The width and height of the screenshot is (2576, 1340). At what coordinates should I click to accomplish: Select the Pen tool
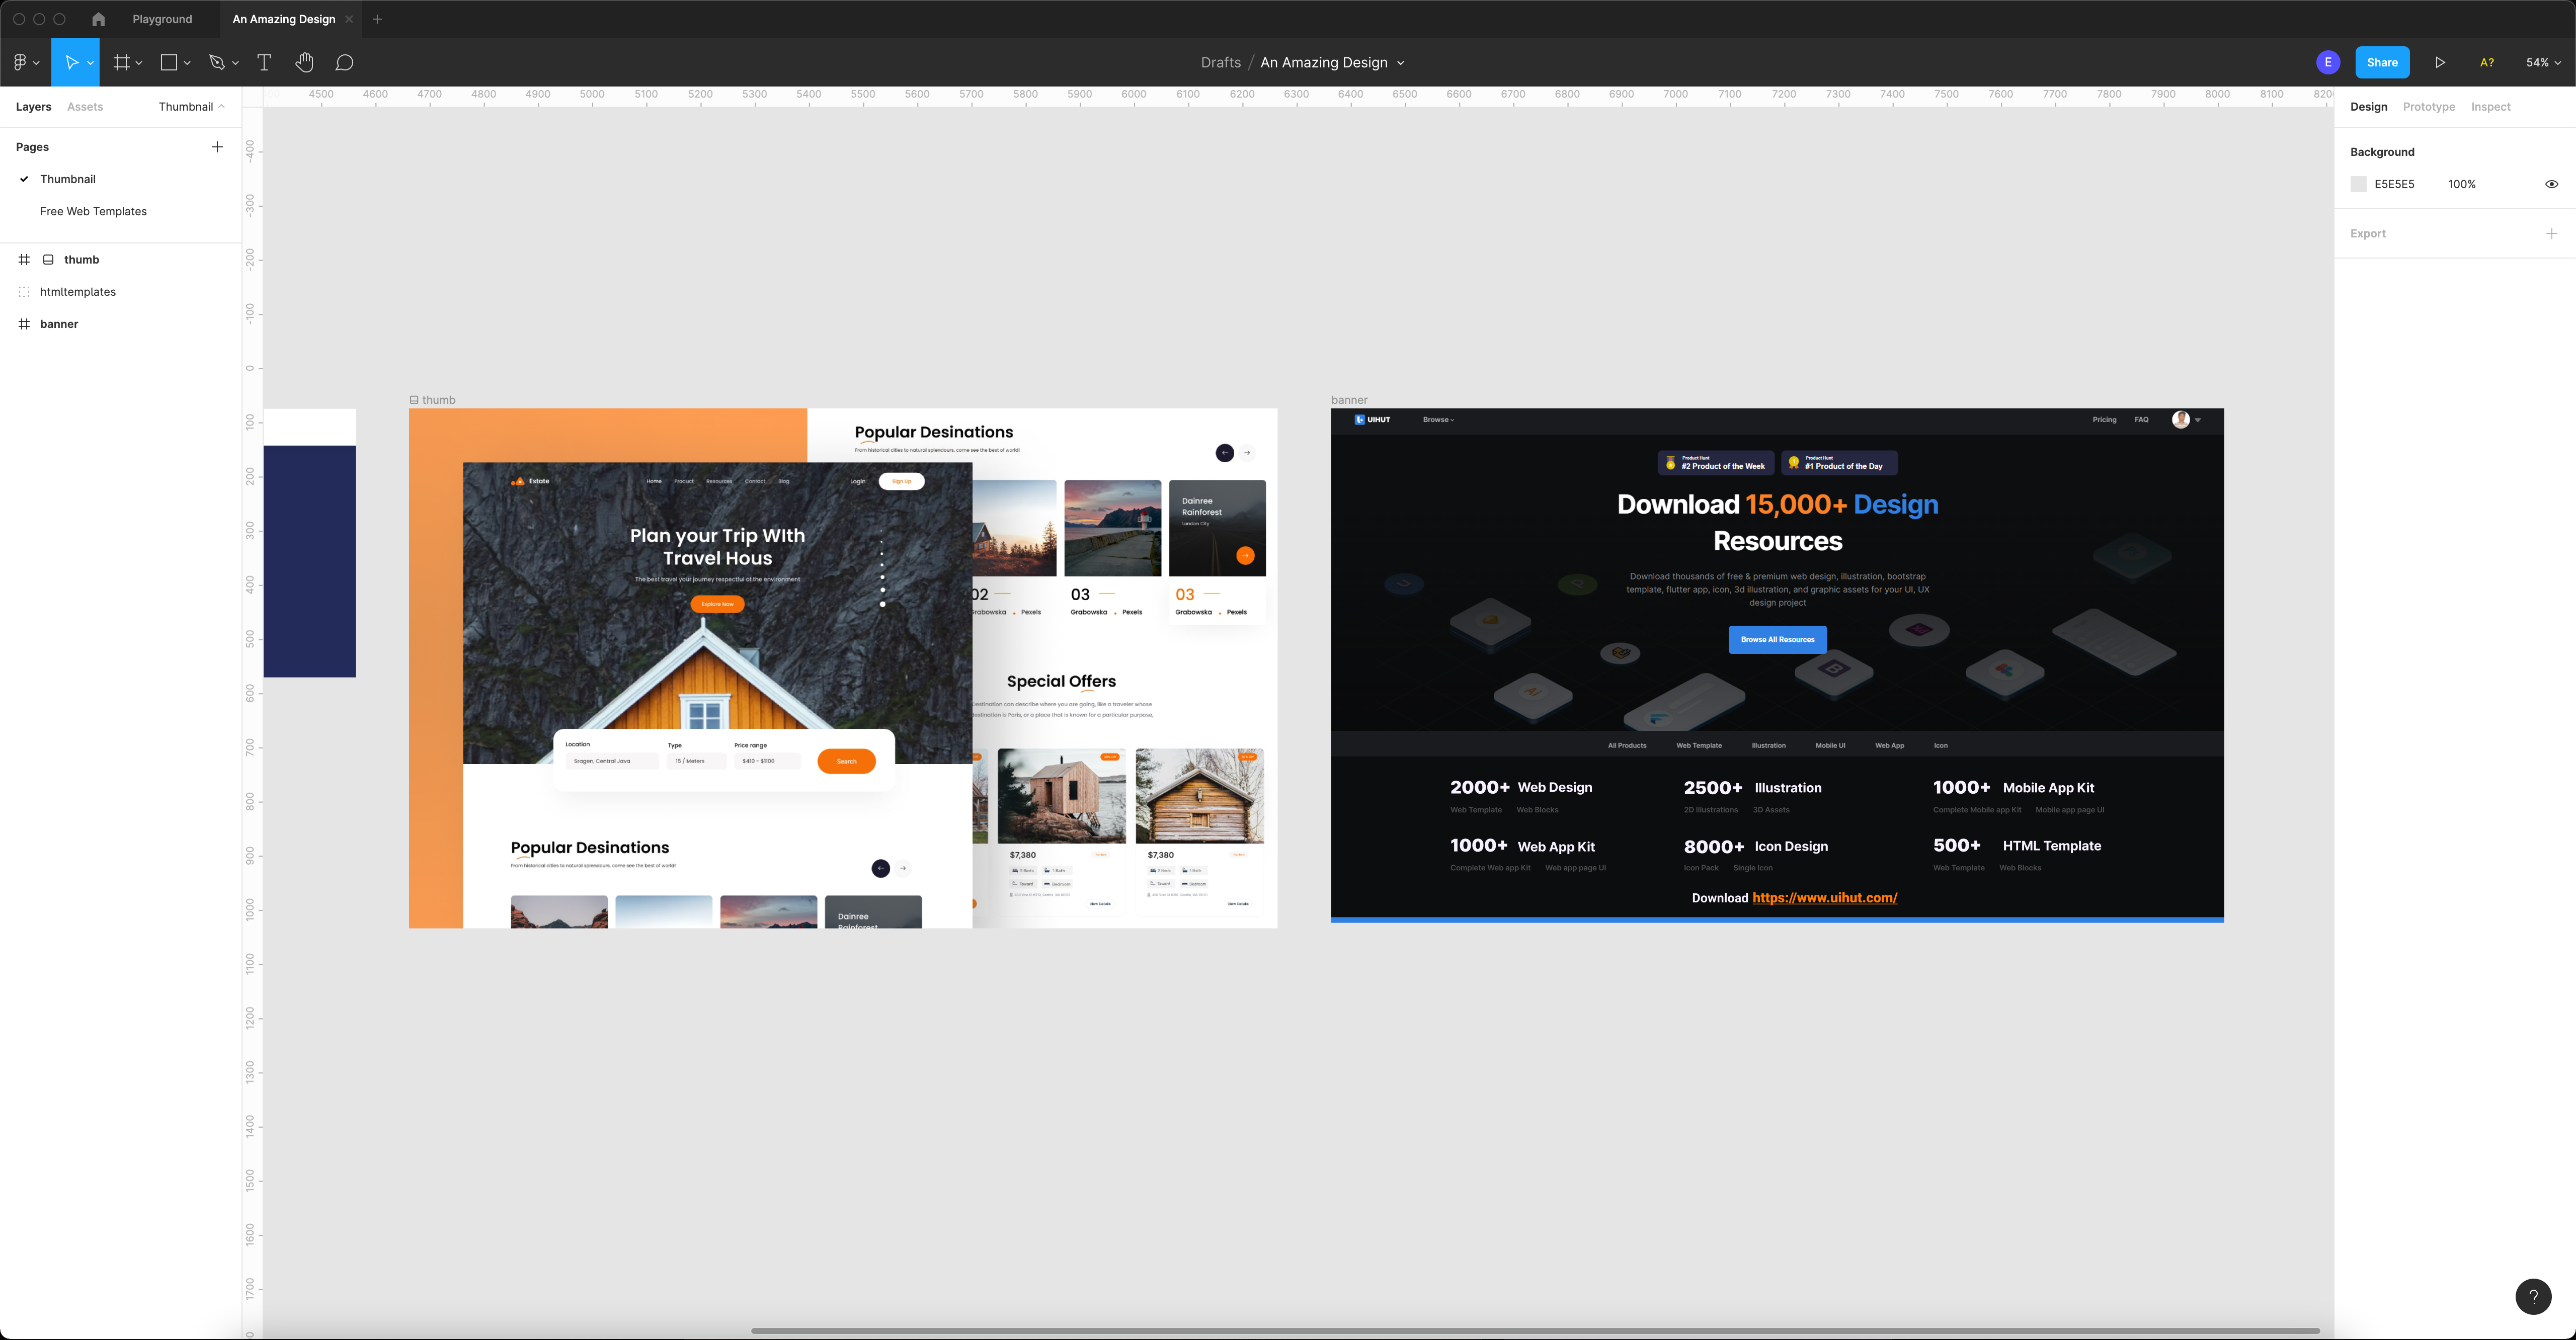216,62
